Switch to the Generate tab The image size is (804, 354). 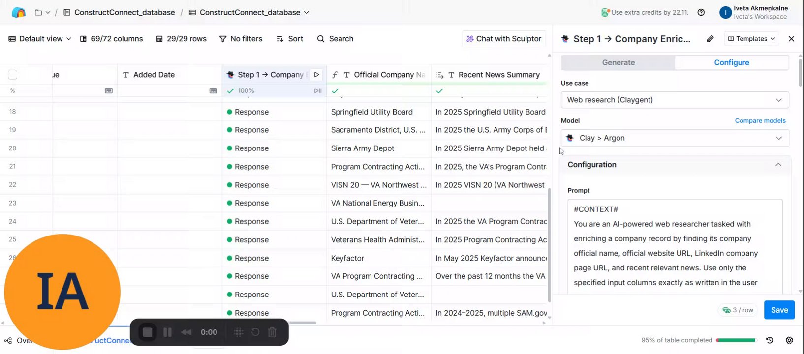(x=618, y=62)
